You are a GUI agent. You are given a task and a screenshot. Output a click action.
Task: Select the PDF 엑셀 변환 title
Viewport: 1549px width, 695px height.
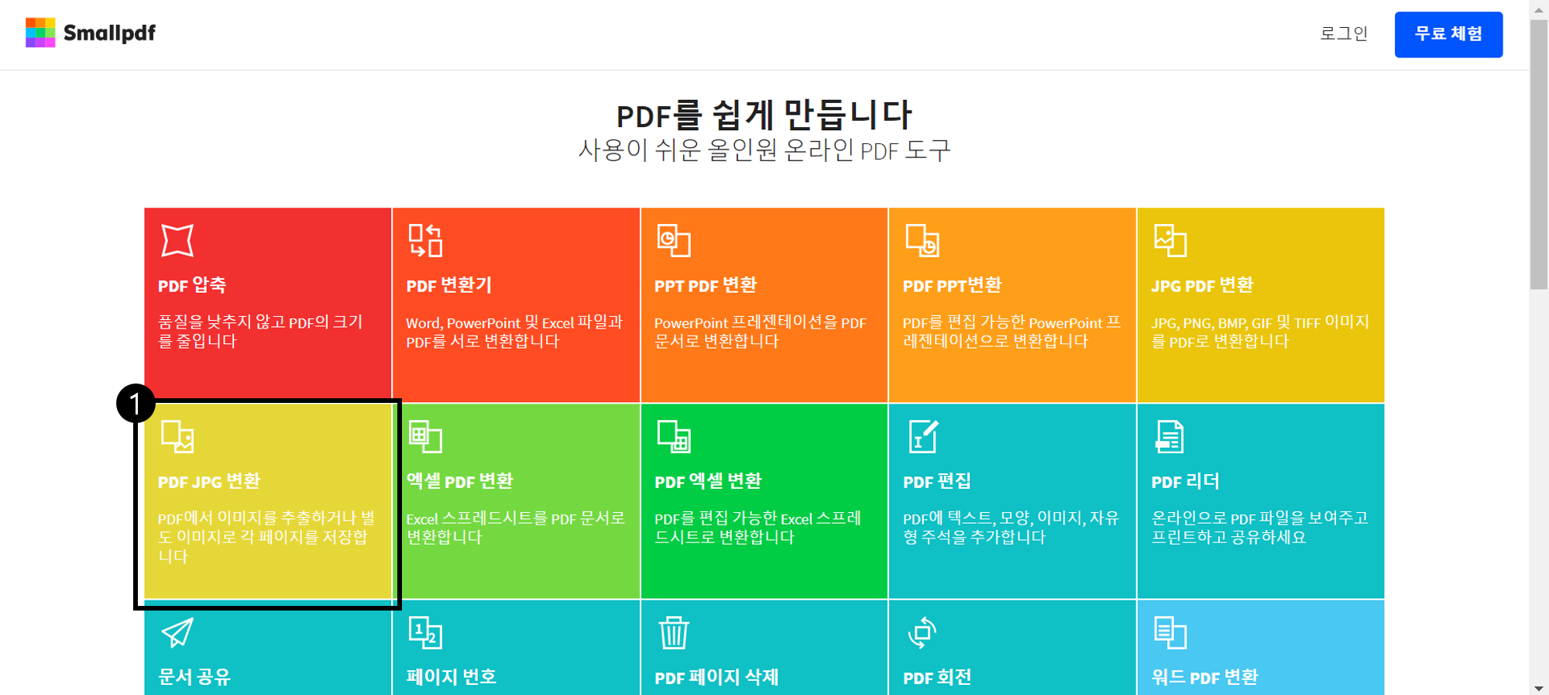[708, 481]
